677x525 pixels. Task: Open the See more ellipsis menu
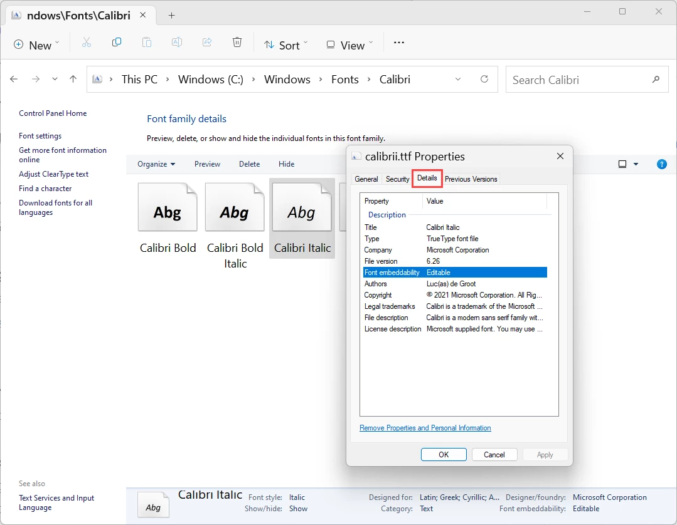point(399,42)
